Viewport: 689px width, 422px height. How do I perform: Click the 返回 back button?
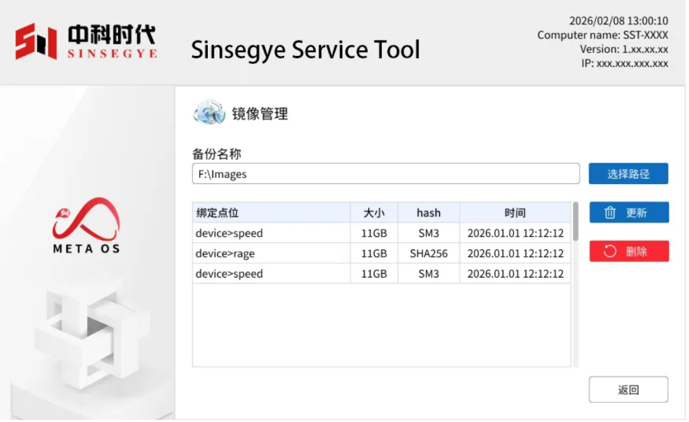[x=628, y=390]
